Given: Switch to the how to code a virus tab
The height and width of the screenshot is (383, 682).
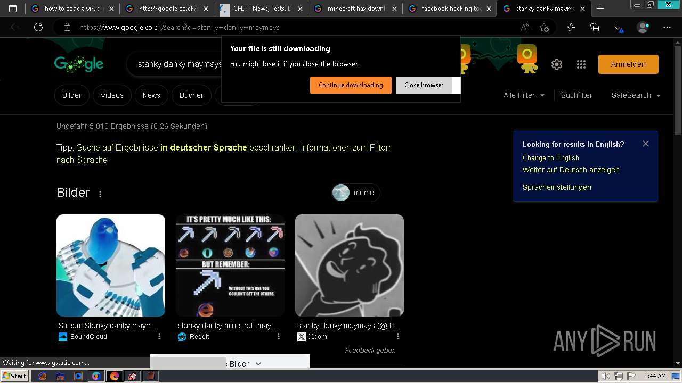Looking at the screenshot, I should (72, 9).
